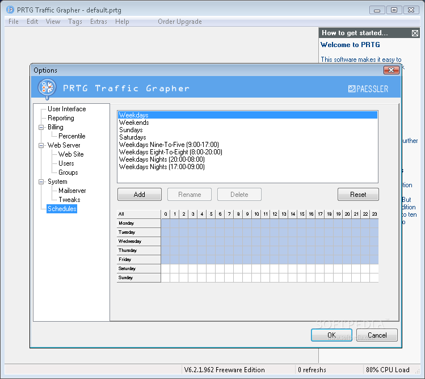
Task: Open the Extras menu
Action: (x=99, y=22)
